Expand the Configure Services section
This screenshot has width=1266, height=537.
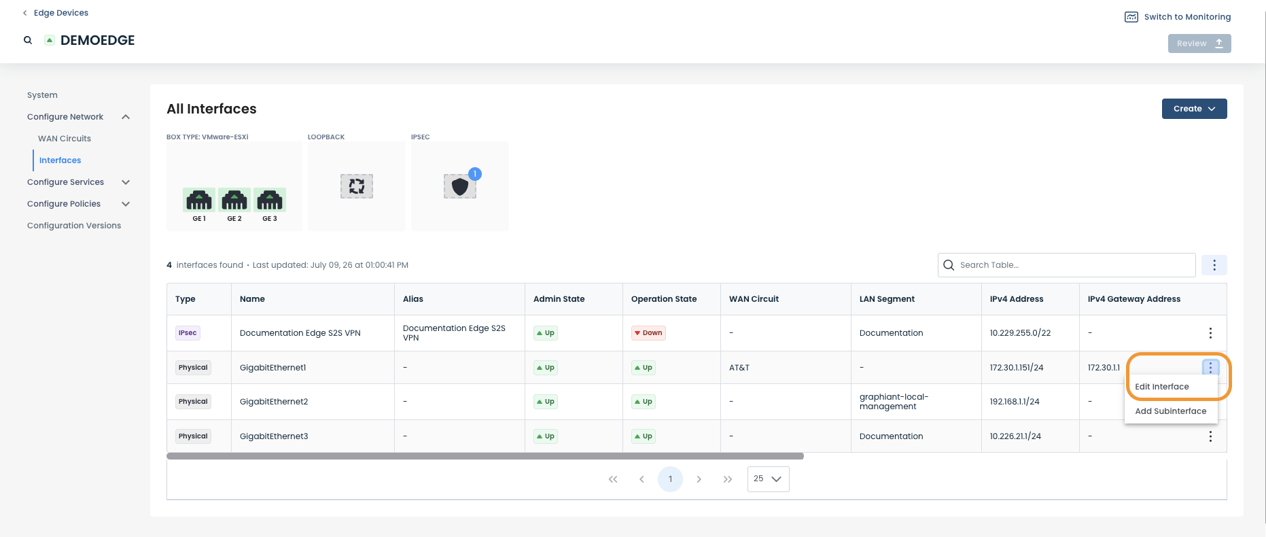point(126,182)
